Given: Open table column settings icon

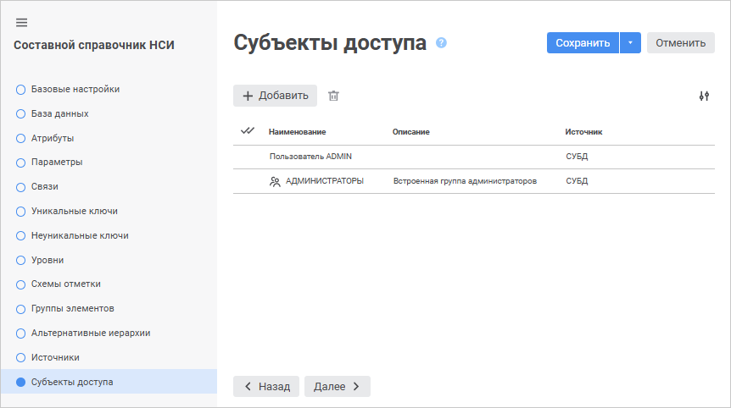Looking at the screenshot, I should (704, 96).
